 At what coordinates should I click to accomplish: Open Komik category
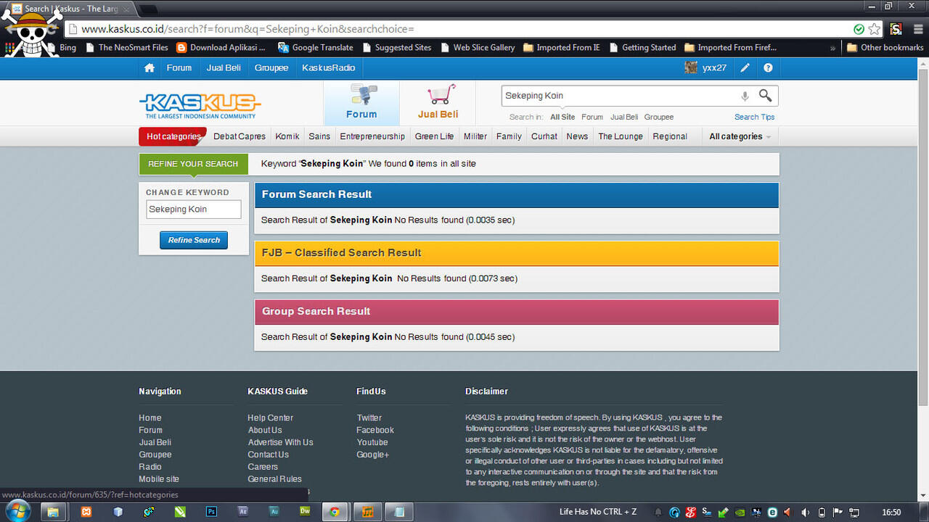(287, 136)
